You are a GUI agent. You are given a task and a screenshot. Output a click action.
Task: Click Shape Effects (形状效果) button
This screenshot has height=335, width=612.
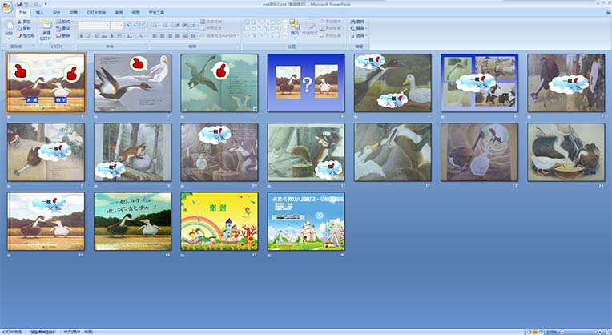(331, 35)
